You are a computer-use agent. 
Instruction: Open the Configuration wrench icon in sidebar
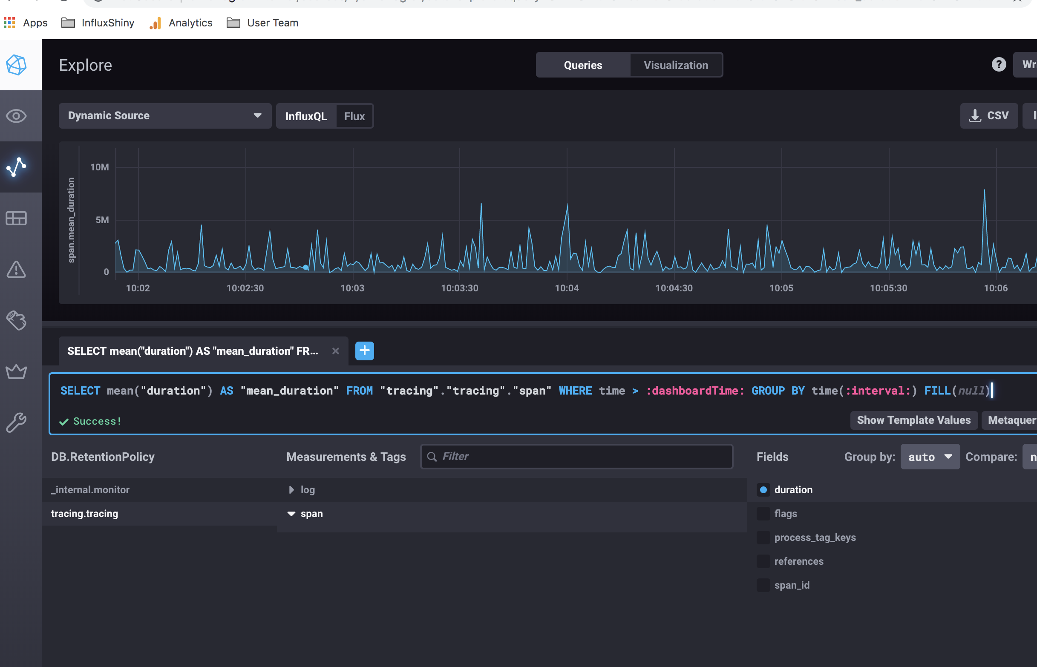[17, 422]
